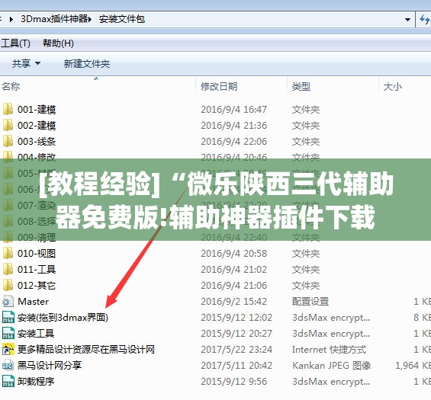The width and height of the screenshot is (431, 400).
Task: Open the 002-建模 folder icon
Action: pos(8,125)
